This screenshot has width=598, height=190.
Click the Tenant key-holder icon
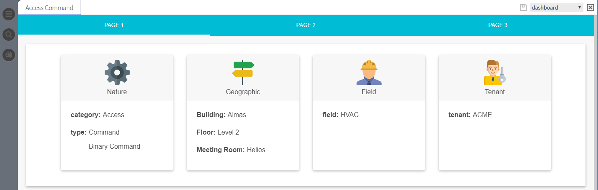click(495, 72)
